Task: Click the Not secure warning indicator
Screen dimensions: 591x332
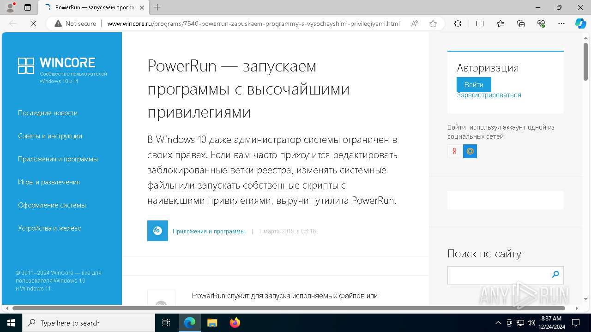Action: click(75, 24)
